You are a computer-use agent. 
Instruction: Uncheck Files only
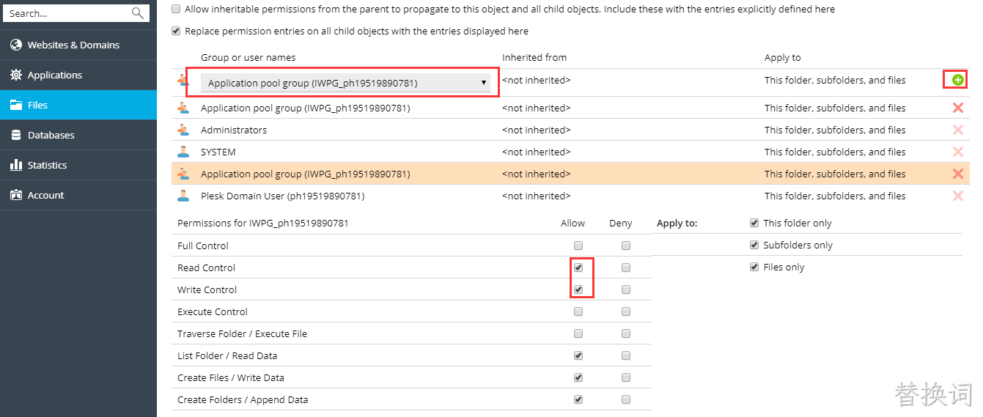pyautogui.click(x=754, y=267)
